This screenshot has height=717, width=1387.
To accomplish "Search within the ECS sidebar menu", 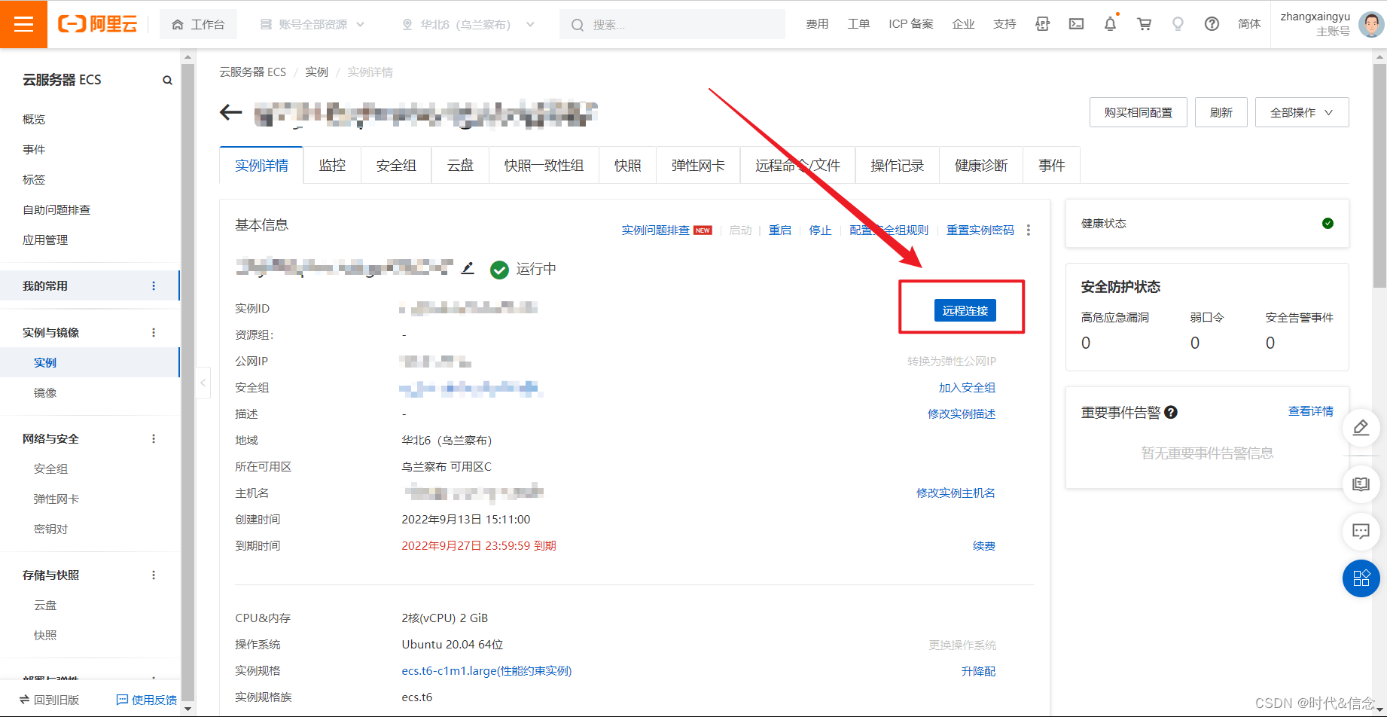I will (x=167, y=80).
